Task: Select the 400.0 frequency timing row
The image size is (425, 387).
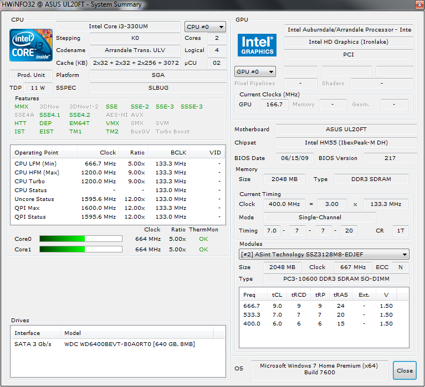Action: (x=324, y=324)
